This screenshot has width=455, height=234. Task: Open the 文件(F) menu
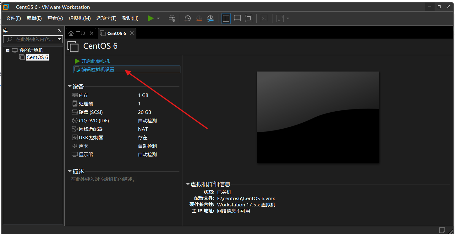point(14,19)
